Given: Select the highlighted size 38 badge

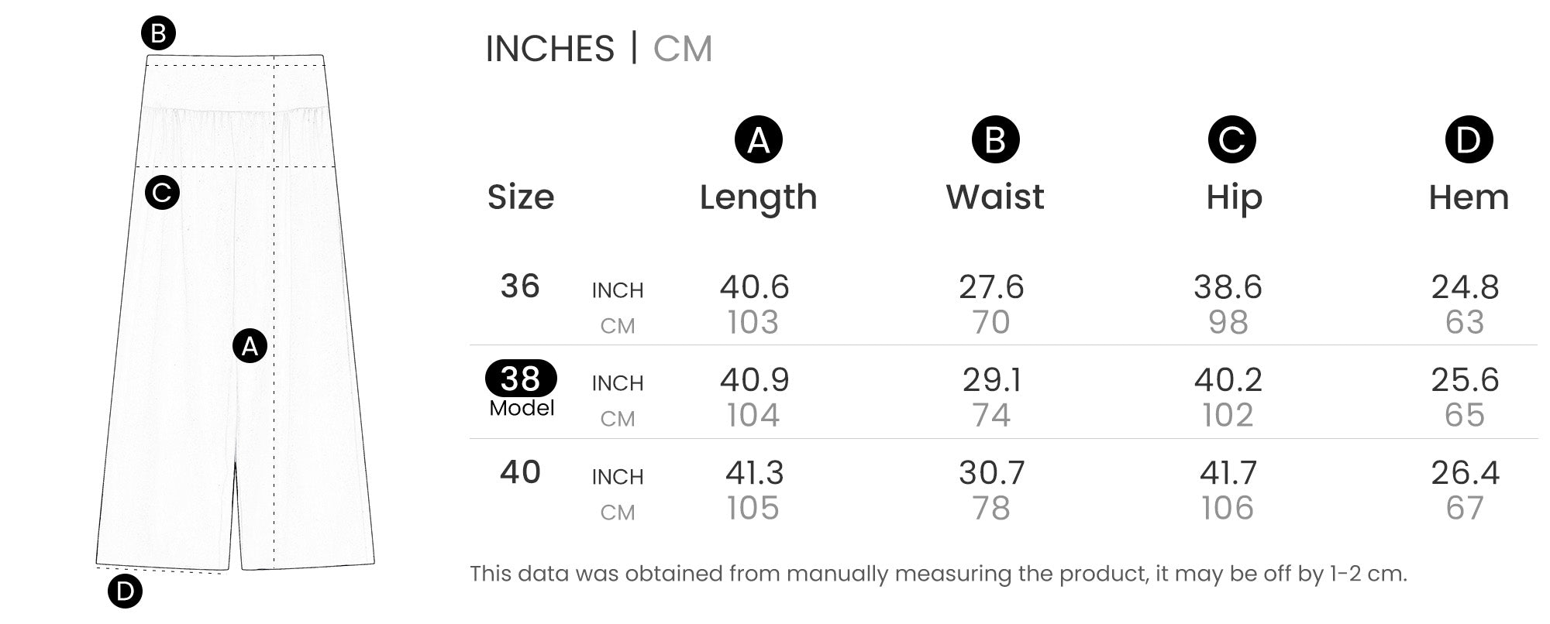Looking at the screenshot, I should pos(521,379).
